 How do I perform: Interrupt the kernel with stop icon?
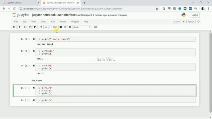pyautogui.click(x=61, y=27)
